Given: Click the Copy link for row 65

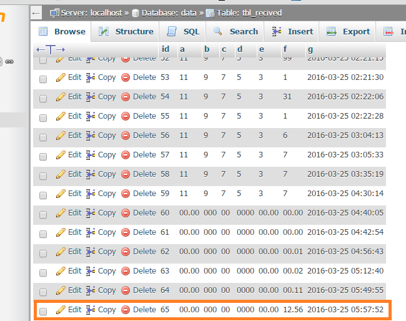Looking at the screenshot, I should coord(107,310).
